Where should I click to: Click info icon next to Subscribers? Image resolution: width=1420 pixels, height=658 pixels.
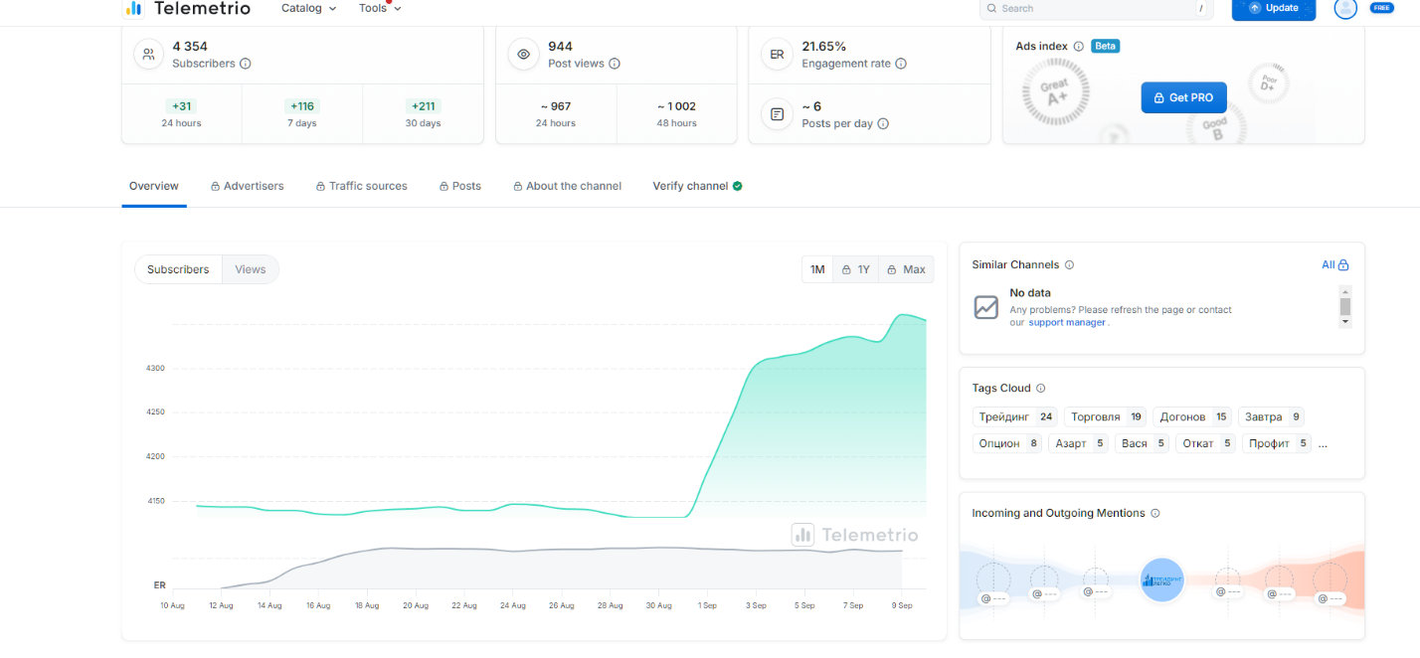click(x=246, y=64)
